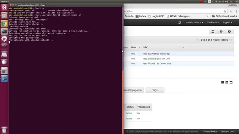Open the system session gear menu
Viewport: 239px width, 134px height.
click(238, 1)
